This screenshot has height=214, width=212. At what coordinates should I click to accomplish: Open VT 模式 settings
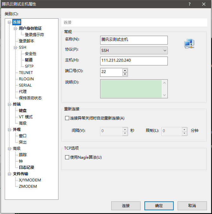click(26, 117)
